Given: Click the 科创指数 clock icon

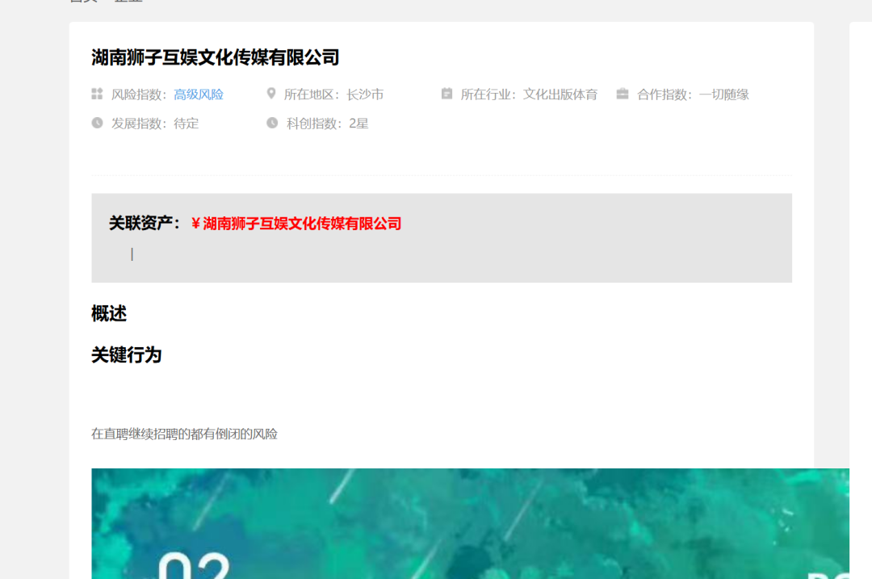Looking at the screenshot, I should pyautogui.click(x=272, y=123).
